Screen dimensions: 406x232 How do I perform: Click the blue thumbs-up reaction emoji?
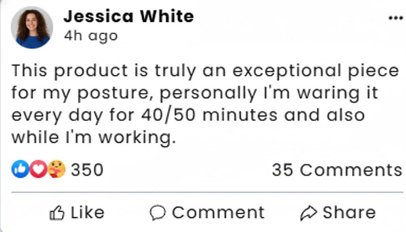pos(18,170)
